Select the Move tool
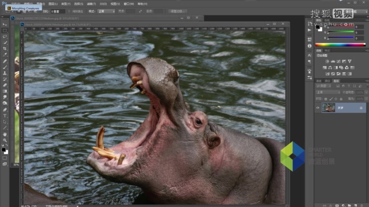Viewport: 369px width, 207px height. pos(5,24)
